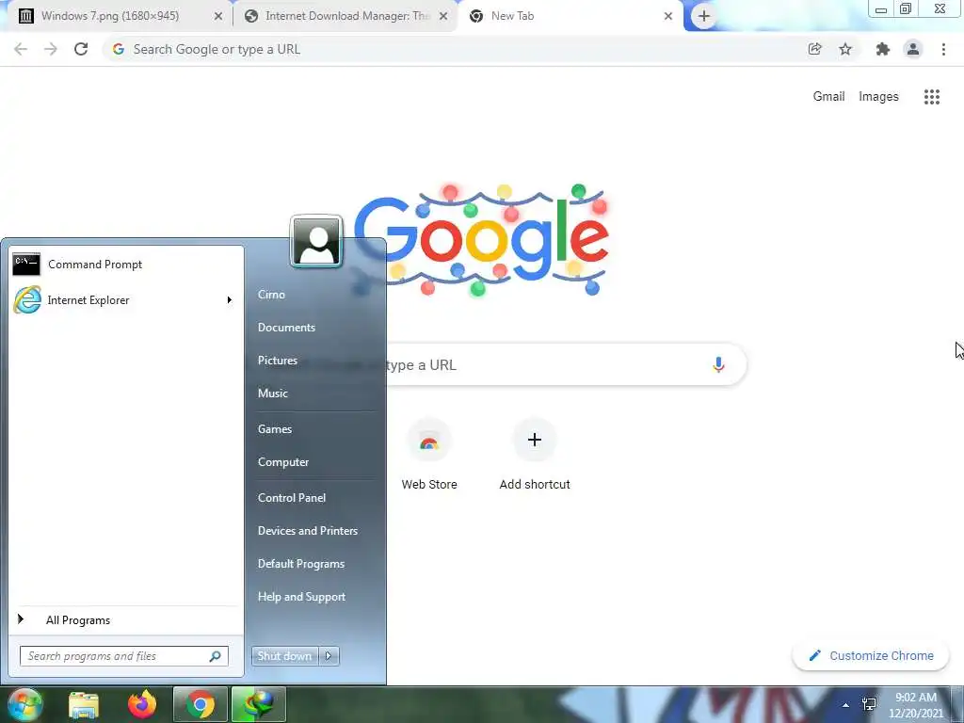Open the Chrome profile avatar icon
Screen dimensions: 964x723
click(x=913, y=49)
